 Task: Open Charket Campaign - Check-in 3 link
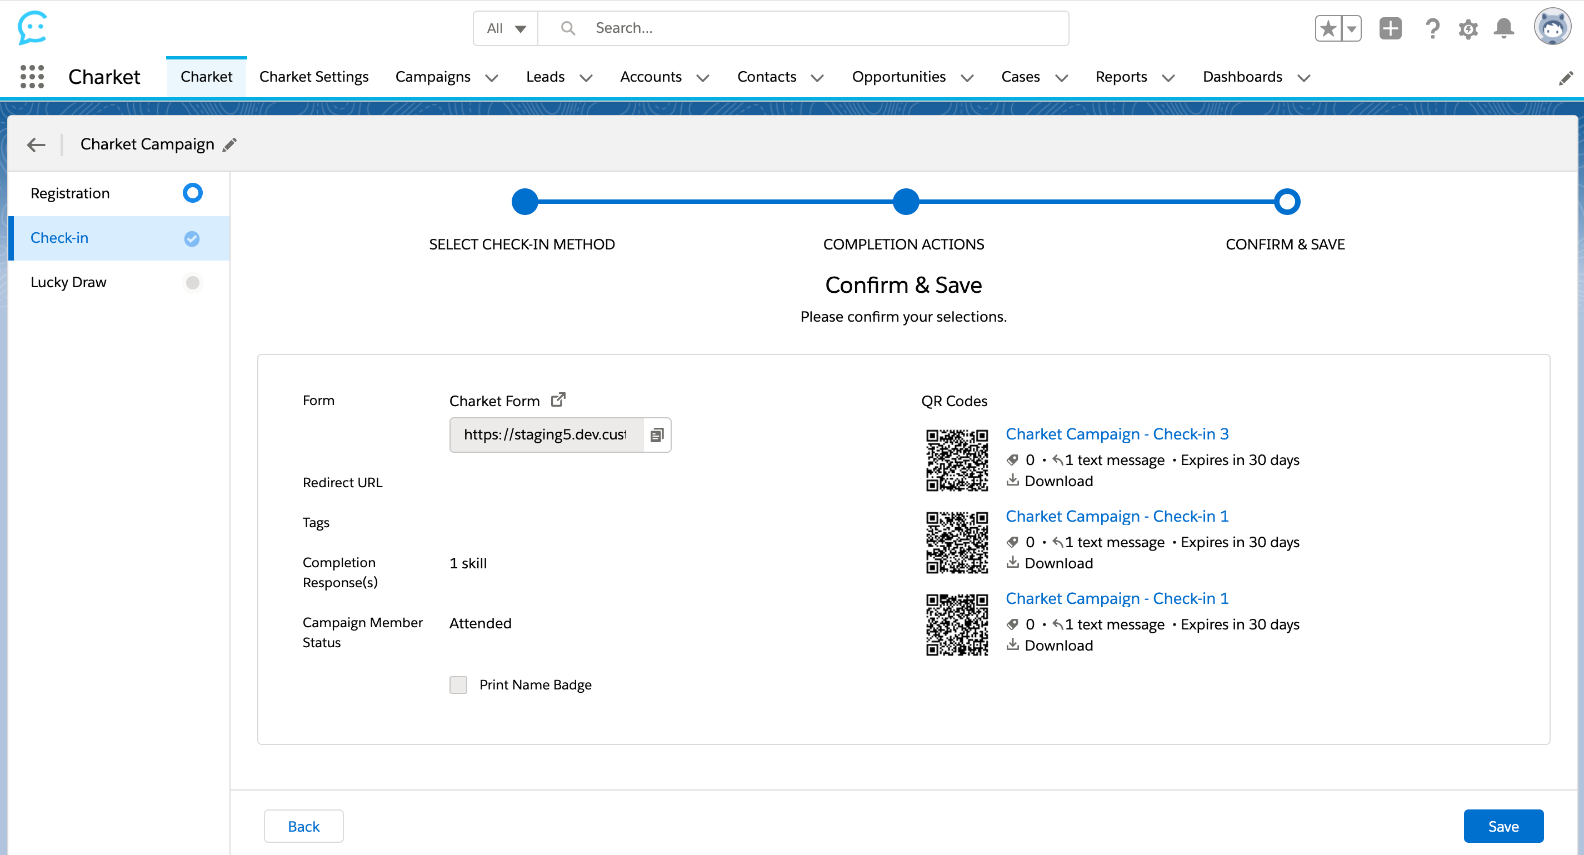(x=1117, y=434)
